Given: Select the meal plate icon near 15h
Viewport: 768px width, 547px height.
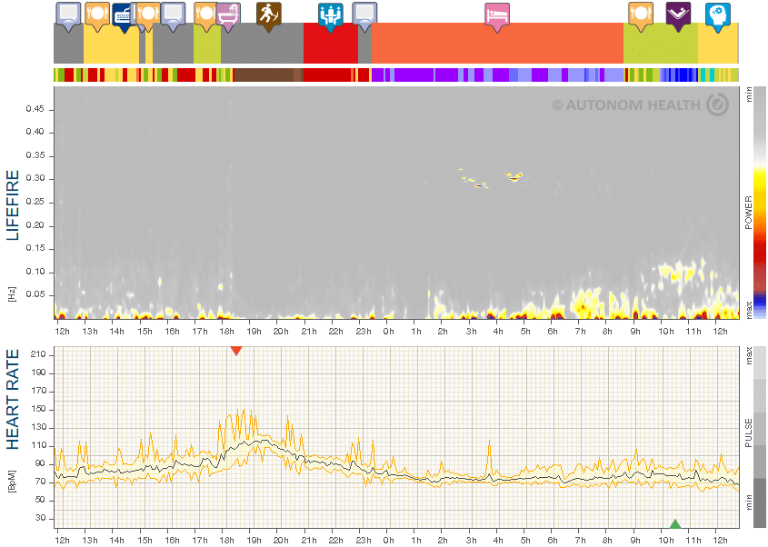Looking at the screenshot, I should click(147, 15).
